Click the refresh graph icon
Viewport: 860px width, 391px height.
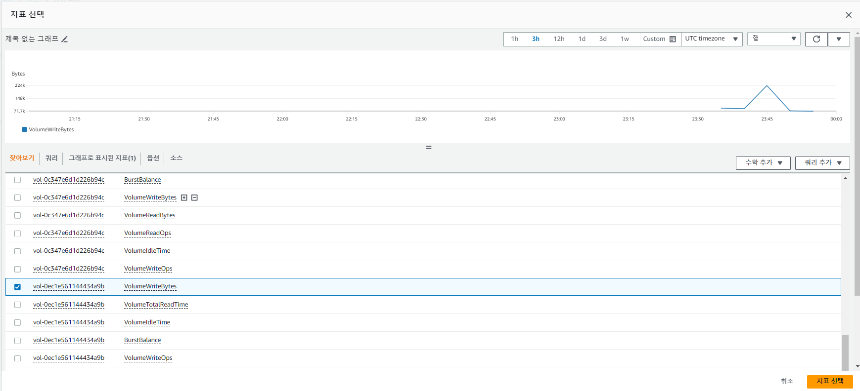point(816,39)
